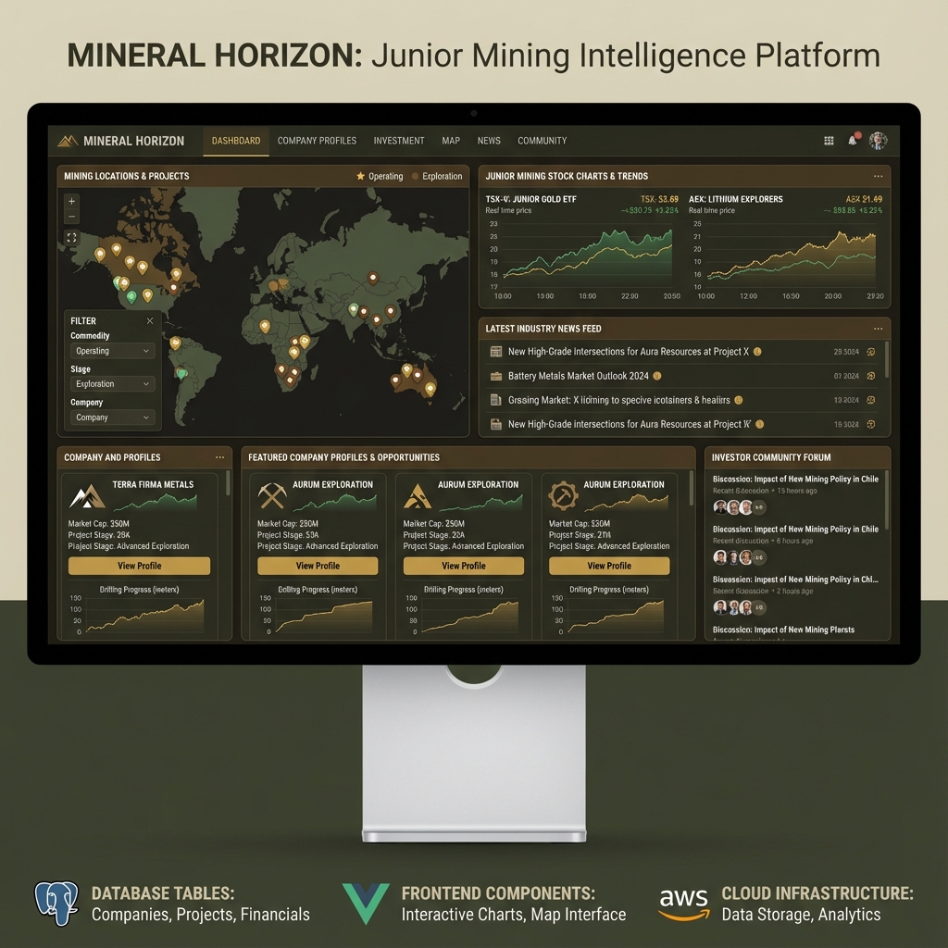Image resolution: width=948 pixels, height=948 pixels.
Task: Click the fullscreen icon on the map panel
Action: [71, 237]
